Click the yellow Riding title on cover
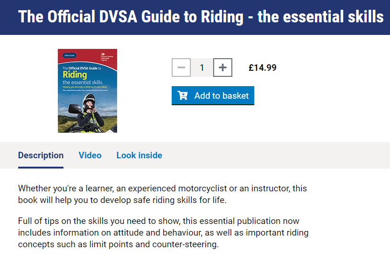This screenshot has height=257, width=390. pos(75,74)
